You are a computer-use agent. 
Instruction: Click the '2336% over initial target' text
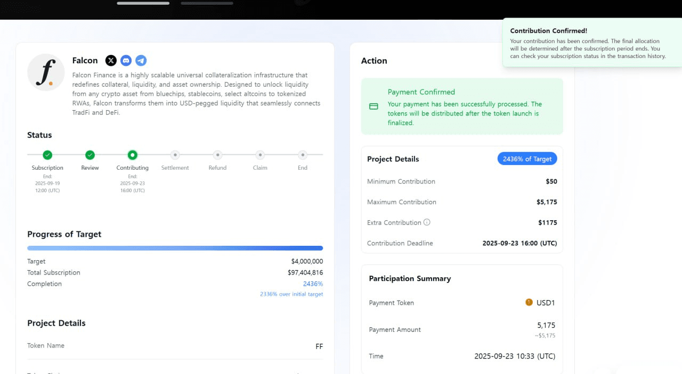pyautogui.click(x=291, y=294)
